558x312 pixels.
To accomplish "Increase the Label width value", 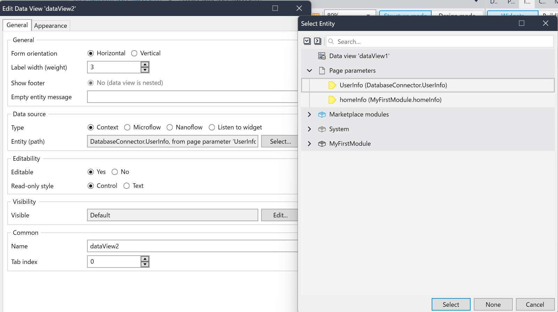I will click(145, 64).
